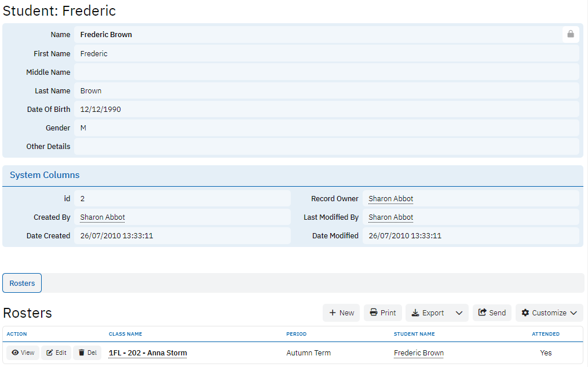Switch to the Rosters tab
Screen dimensions: 588x367
coord(22,283)
